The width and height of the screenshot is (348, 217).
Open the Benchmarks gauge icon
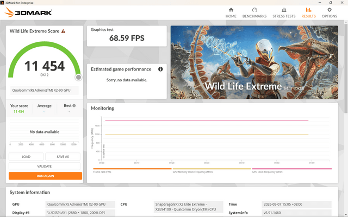(x=254, y=10)
